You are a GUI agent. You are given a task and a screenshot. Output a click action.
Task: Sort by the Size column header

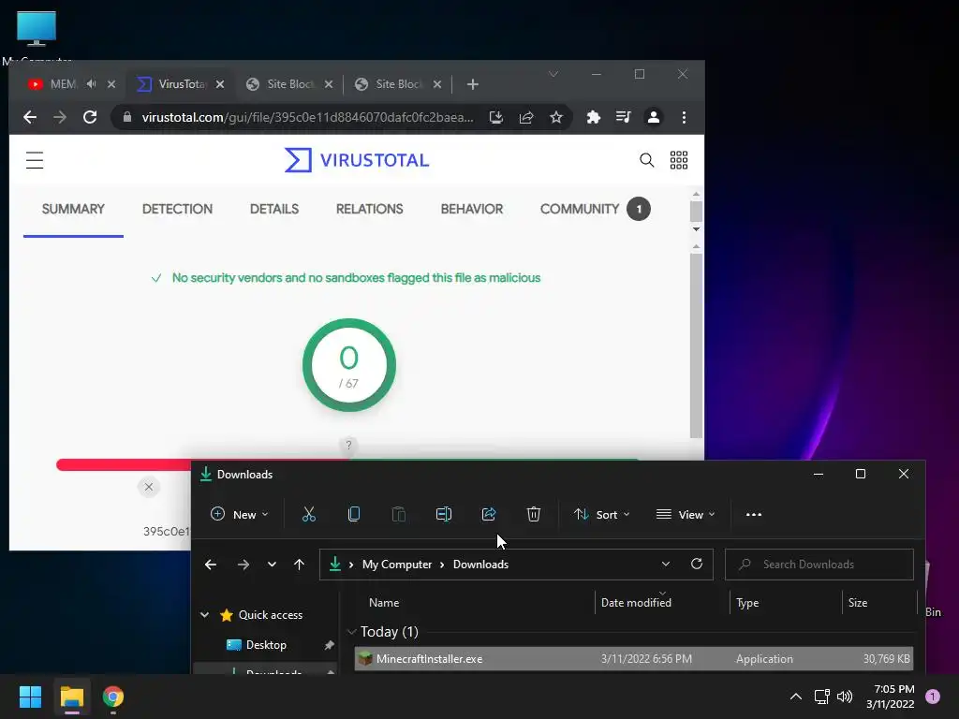[x=858, y=603]
